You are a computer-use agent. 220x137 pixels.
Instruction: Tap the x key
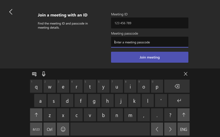tap(63, 115)
